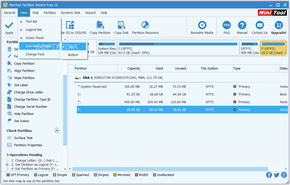Close the View menu

(24, 13)
